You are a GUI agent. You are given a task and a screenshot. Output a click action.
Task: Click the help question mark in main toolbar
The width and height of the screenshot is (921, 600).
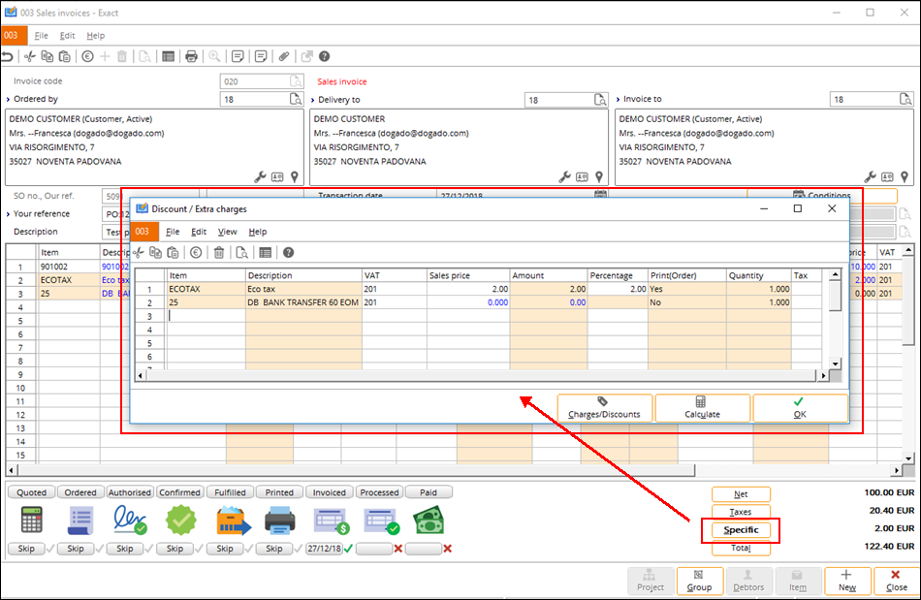324,56
